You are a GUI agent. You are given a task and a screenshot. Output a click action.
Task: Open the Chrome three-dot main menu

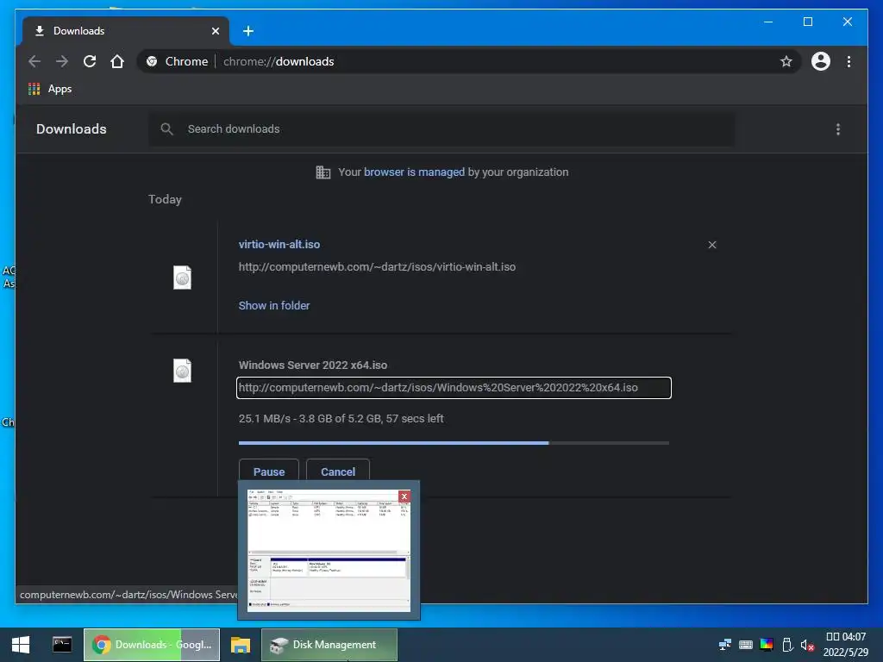(849, 61)
